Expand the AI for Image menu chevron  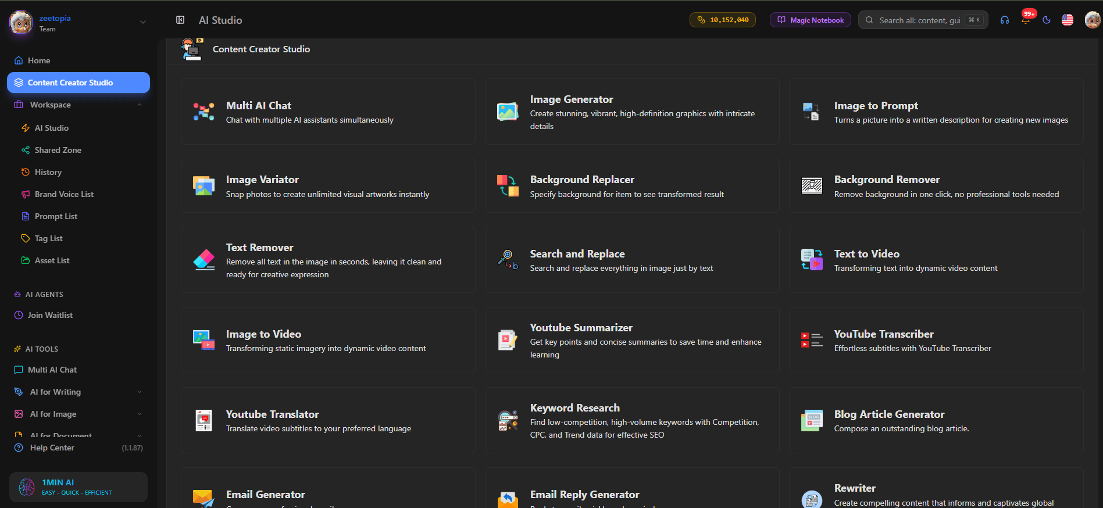[x=140, y=414]
